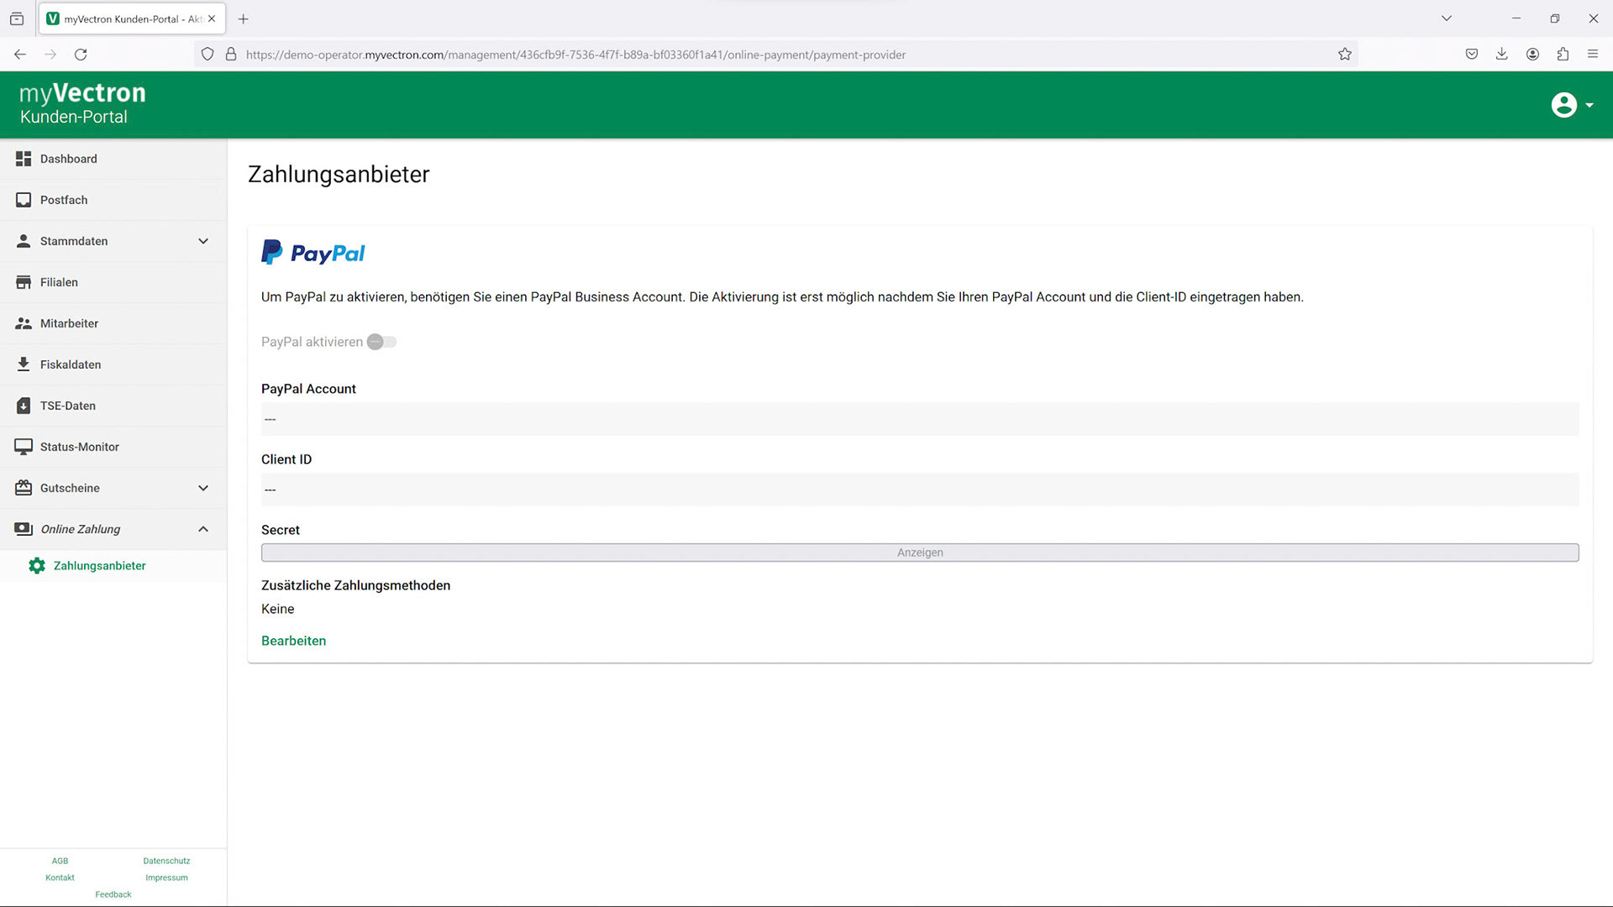This screenshot has width=1613, height=907.
Task: Click the Bearbeiten link
Action: [x=293, y=641]
